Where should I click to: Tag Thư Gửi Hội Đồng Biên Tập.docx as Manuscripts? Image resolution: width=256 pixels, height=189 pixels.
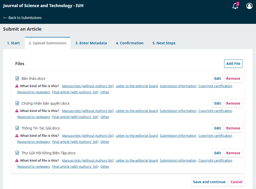coord(88,160)
